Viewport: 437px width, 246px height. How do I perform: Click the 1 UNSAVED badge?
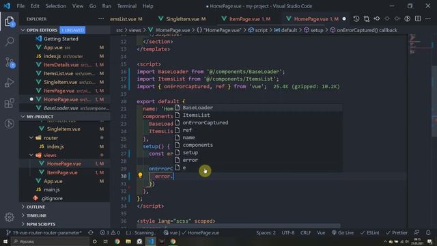[x=72, y=30]
